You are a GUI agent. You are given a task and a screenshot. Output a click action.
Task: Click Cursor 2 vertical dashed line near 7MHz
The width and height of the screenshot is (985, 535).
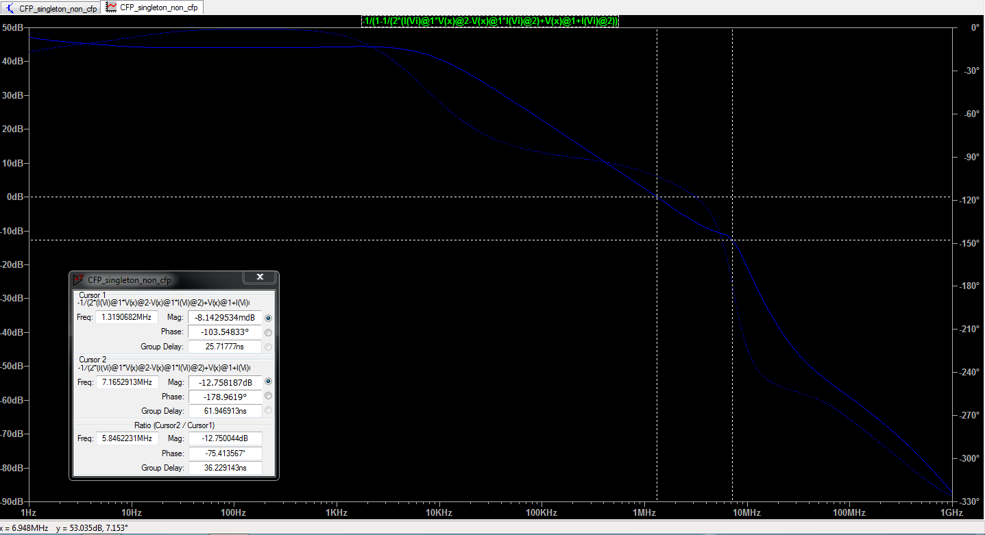pyautogui.click(x=733, y=264)
